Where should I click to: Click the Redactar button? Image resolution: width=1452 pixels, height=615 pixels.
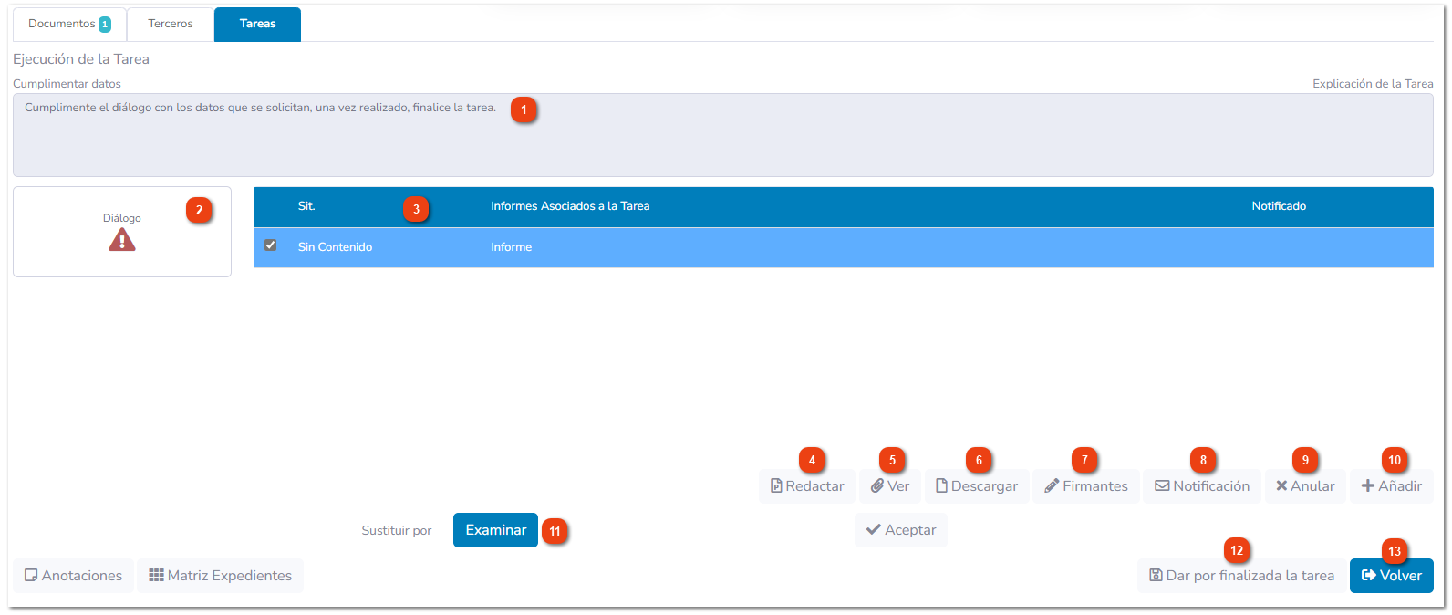[807, 486]
